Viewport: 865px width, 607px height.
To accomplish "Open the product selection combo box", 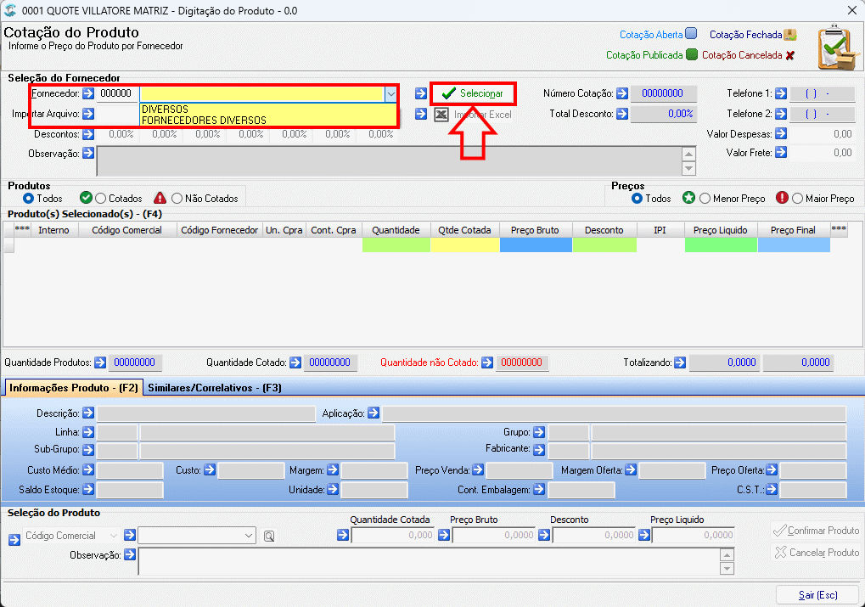I will coord(197,535).
